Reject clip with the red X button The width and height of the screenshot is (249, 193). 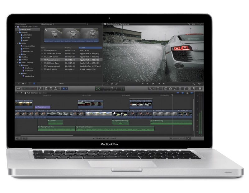[x=34, y=88]
